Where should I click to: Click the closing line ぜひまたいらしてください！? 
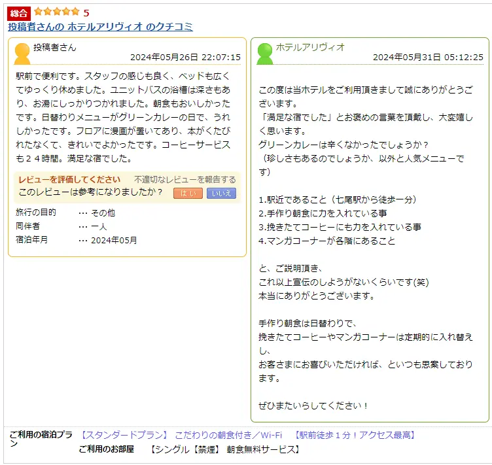[313, 406]
